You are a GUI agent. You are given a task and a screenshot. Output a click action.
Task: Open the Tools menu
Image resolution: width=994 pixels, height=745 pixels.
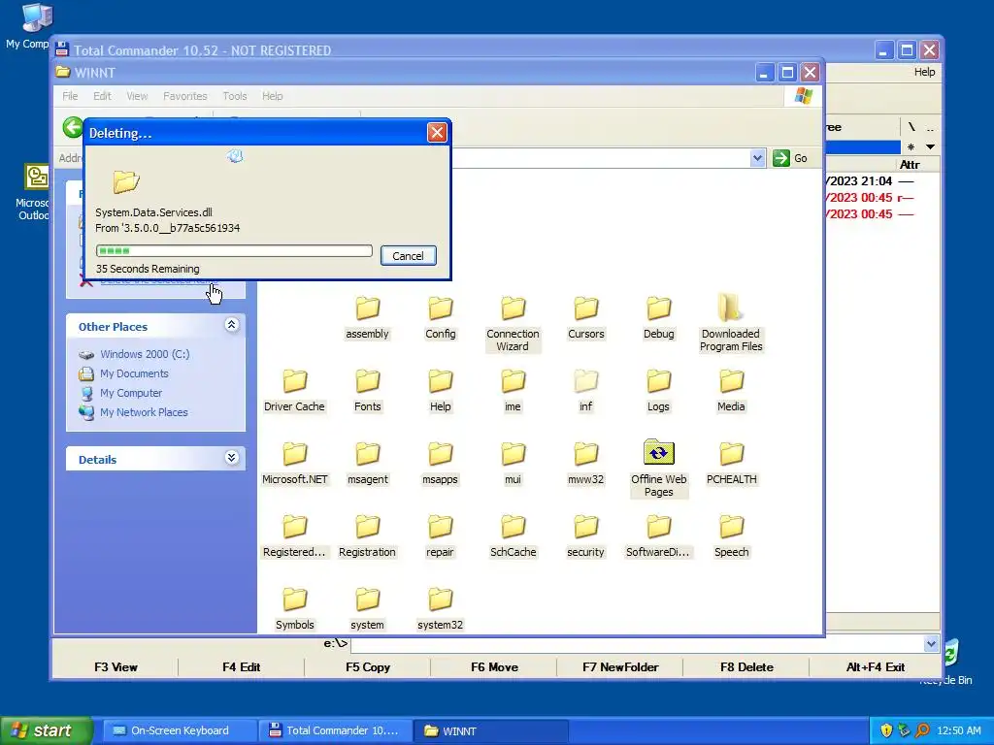pos(235,96)
